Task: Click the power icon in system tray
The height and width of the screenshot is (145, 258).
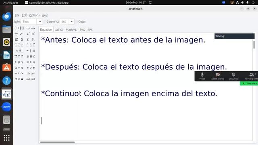Action: pos(253,2)
